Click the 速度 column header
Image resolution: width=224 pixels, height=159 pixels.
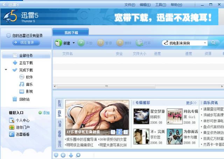tap(188, 54)
